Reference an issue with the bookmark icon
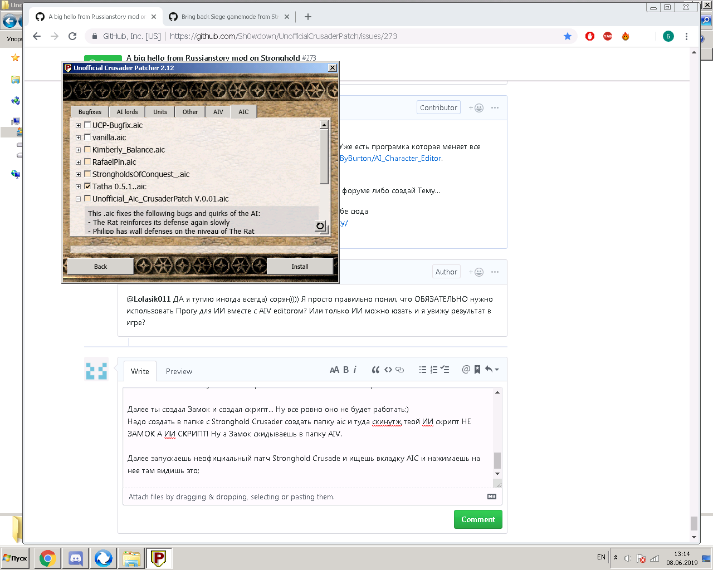Screen dimensions: 713x570 click(477, 370)
